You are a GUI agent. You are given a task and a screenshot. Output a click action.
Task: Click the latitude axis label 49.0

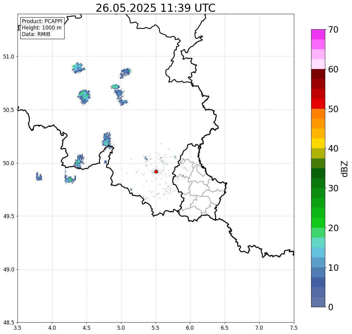[8, 269]
